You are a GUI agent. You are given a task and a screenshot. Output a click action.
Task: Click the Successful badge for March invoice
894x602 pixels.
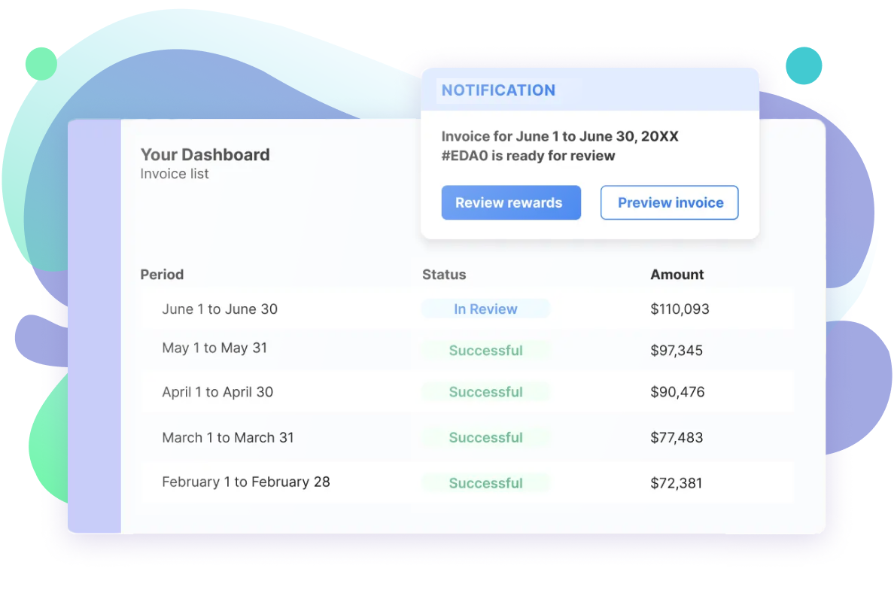485,438
